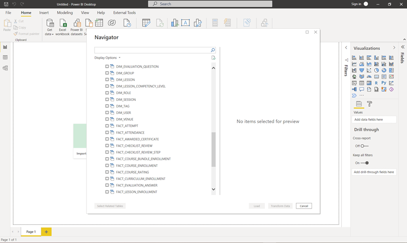
Task: Open the Format paint-roller tab in Visualizations
Action: 369,104
